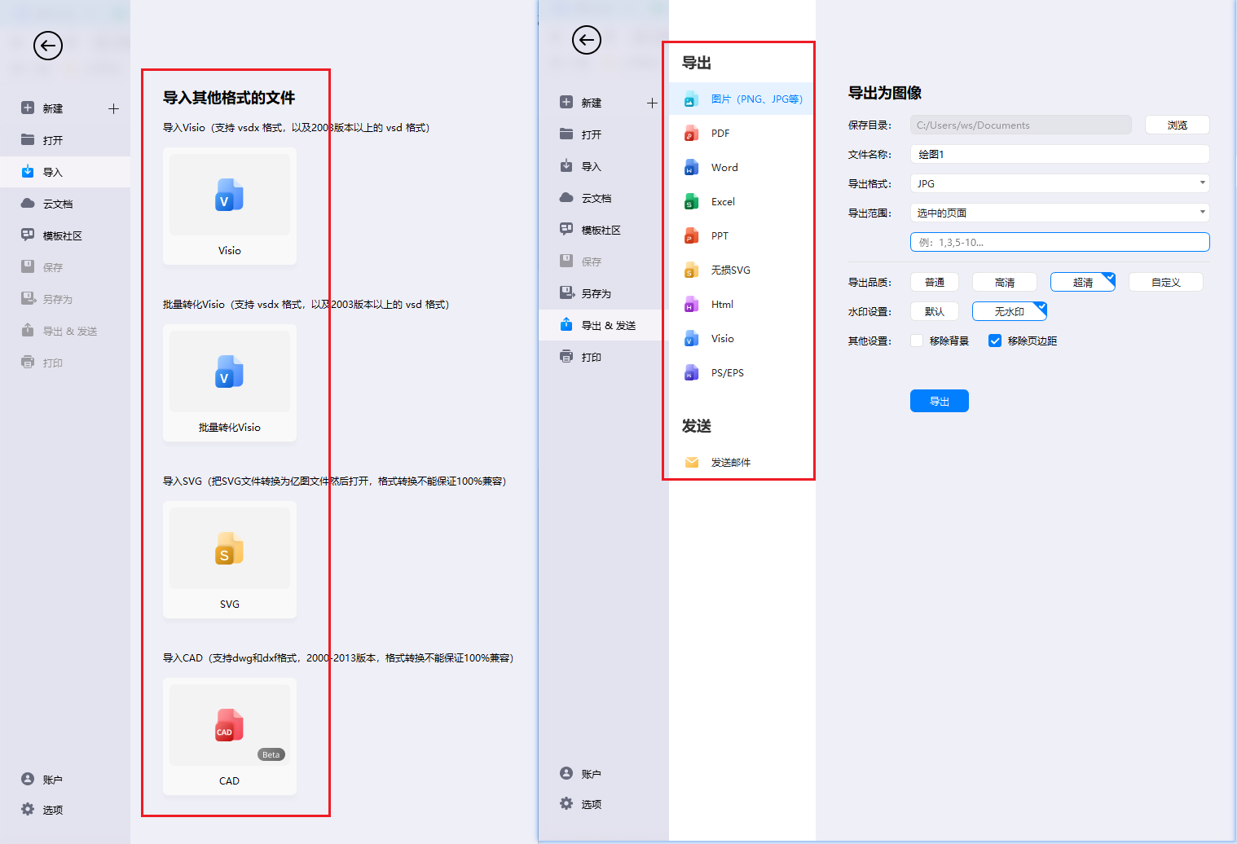Open 模板社区 in the export screen sidebar
The height and width of the screenshot is (844, 1237).
coord(604,231)
